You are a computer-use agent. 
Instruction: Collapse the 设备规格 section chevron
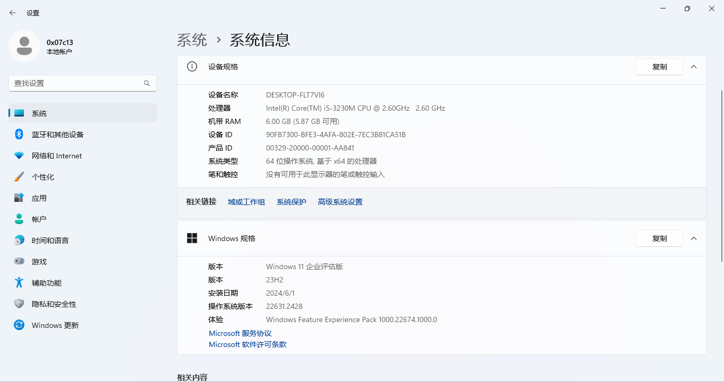(694, 67)
